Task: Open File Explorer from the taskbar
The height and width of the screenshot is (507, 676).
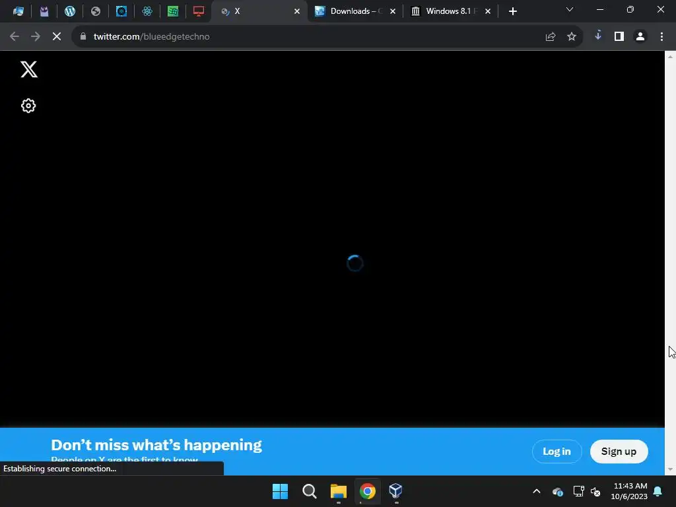Action: pos(339,491)
